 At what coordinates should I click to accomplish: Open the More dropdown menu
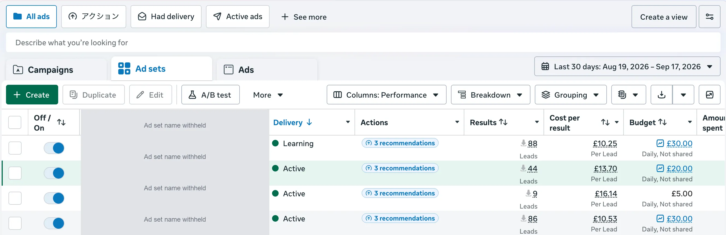tap(268, 95)
